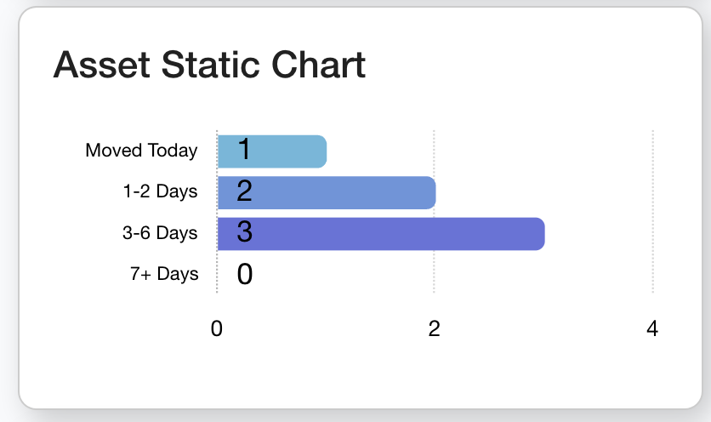
Task: Click blank card area right of the title
Action: [527, 66]
